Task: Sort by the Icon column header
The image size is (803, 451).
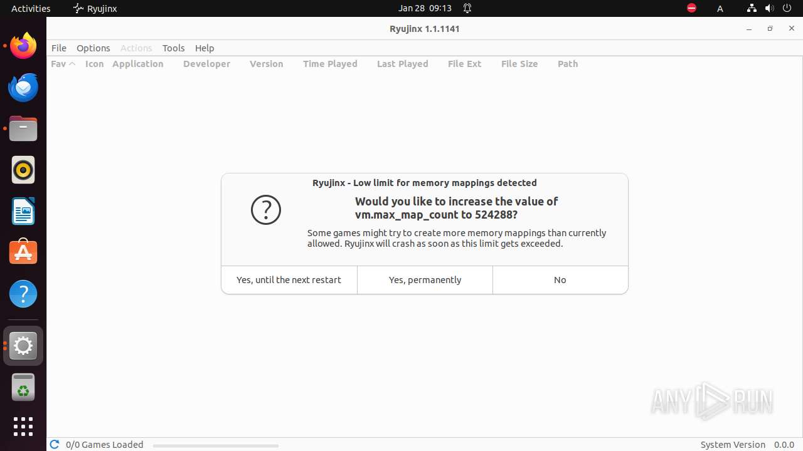Action: coord(95,64)
